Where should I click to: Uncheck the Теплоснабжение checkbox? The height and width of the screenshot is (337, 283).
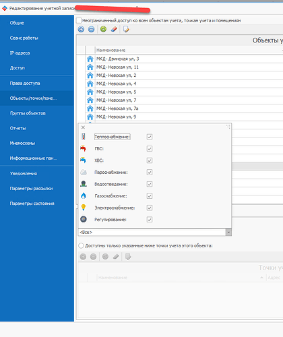(150, 137)
